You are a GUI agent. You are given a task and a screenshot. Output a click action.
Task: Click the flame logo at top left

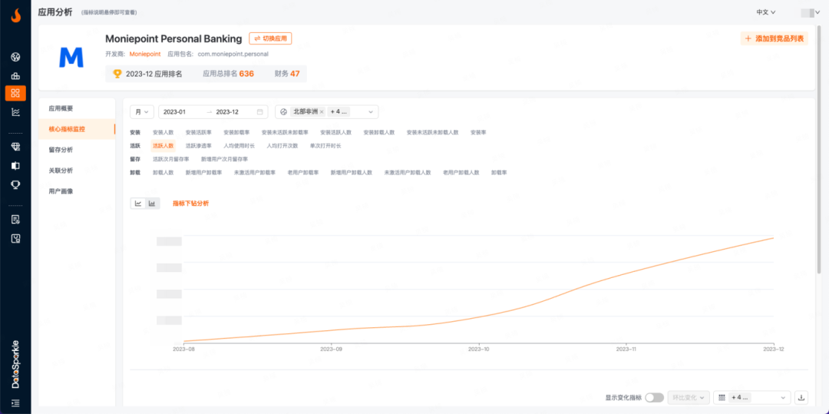click(15, 15)
